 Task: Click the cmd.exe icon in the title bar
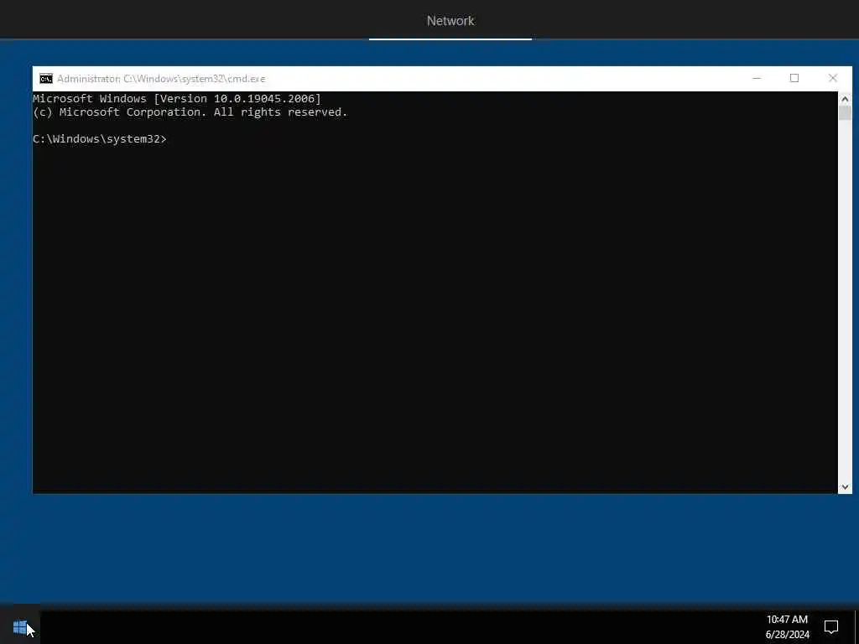46,78
